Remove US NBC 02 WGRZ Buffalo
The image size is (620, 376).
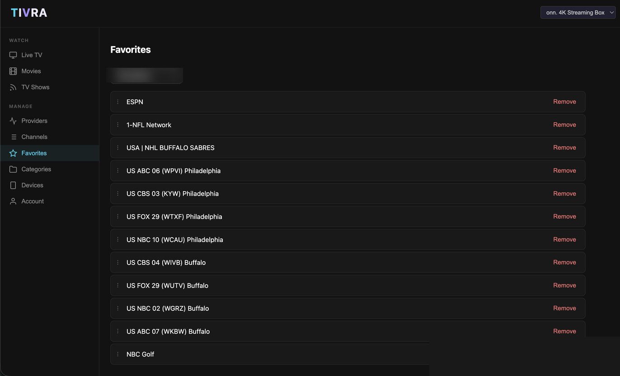[564, 308]
